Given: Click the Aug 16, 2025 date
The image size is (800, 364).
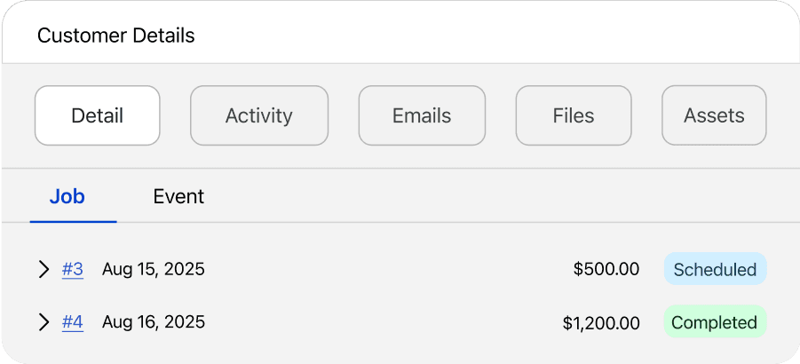Looking at the screenshot, I should point(154,322).
